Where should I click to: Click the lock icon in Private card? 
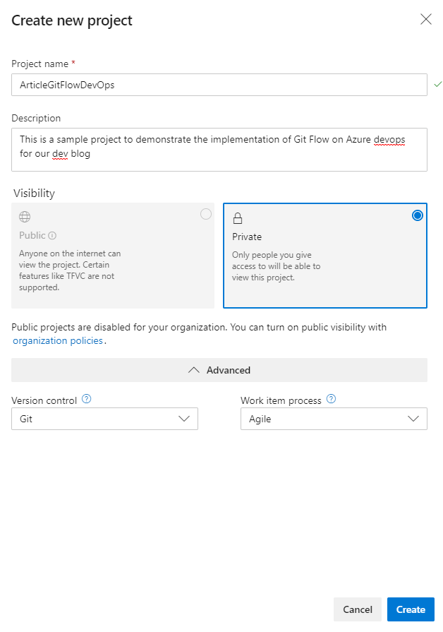[x=238, y=218]
